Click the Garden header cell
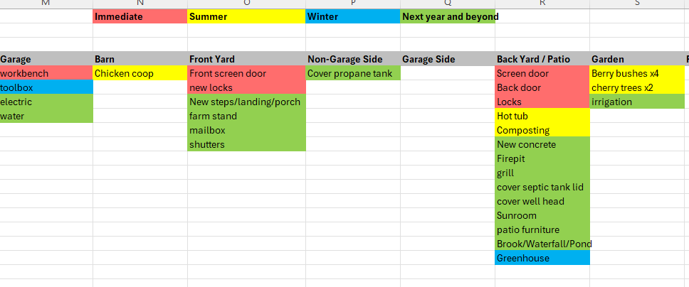 click(636, 59)
